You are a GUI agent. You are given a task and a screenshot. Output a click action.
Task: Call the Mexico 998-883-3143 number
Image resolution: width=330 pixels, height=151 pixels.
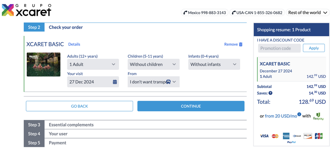coord(205,12)
